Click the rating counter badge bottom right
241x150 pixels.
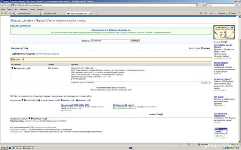[x=221, y=130]
